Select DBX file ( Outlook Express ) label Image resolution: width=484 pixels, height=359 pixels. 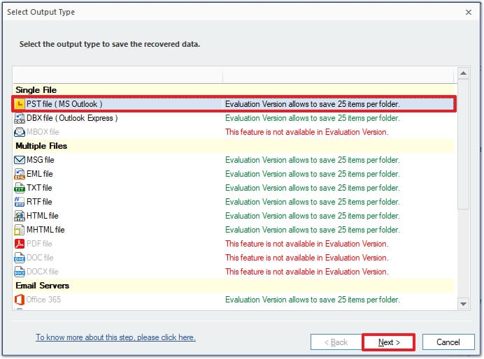(72, 118)
